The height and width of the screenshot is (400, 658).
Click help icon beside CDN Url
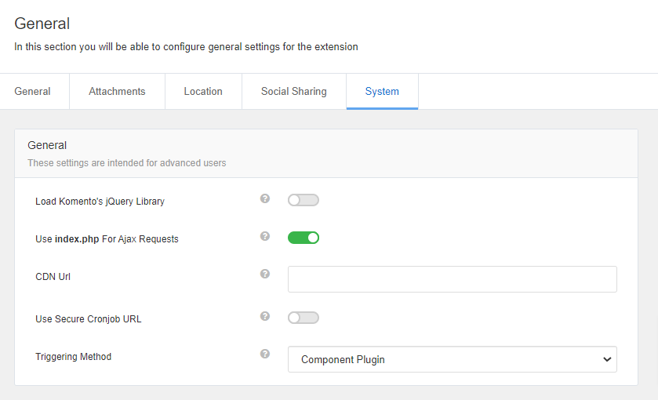[265, 274]
